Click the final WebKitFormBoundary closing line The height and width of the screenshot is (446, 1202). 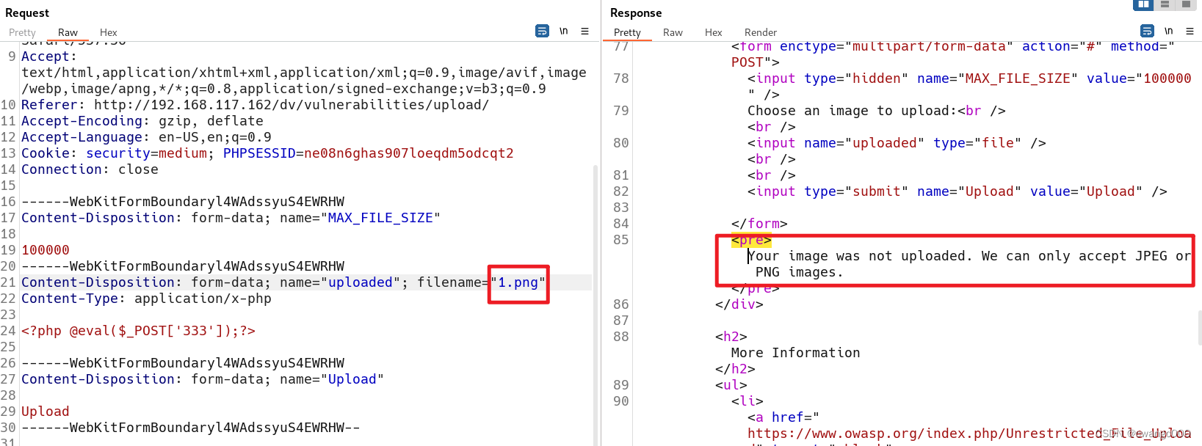[x=191, y=428]
